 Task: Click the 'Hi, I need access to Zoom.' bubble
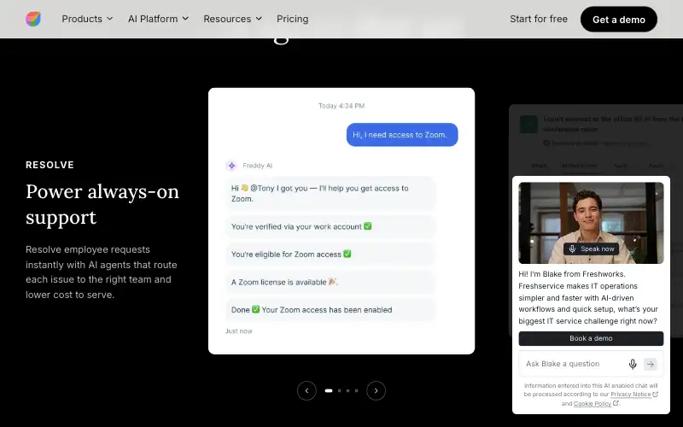coord(402,135)
